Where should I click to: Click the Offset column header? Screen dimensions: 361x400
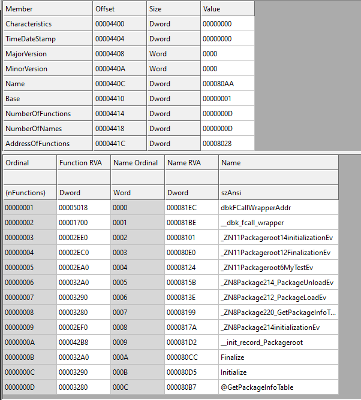click(x=120, y=8)
